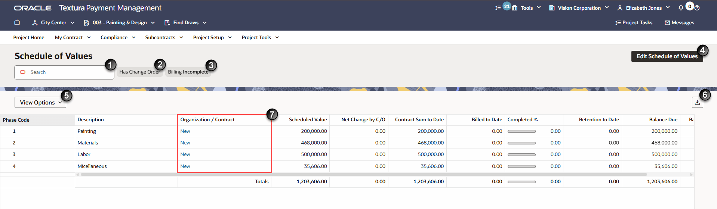Open the View Options dropdown
This screenshot has width=717, height=209.
point(40,102)
